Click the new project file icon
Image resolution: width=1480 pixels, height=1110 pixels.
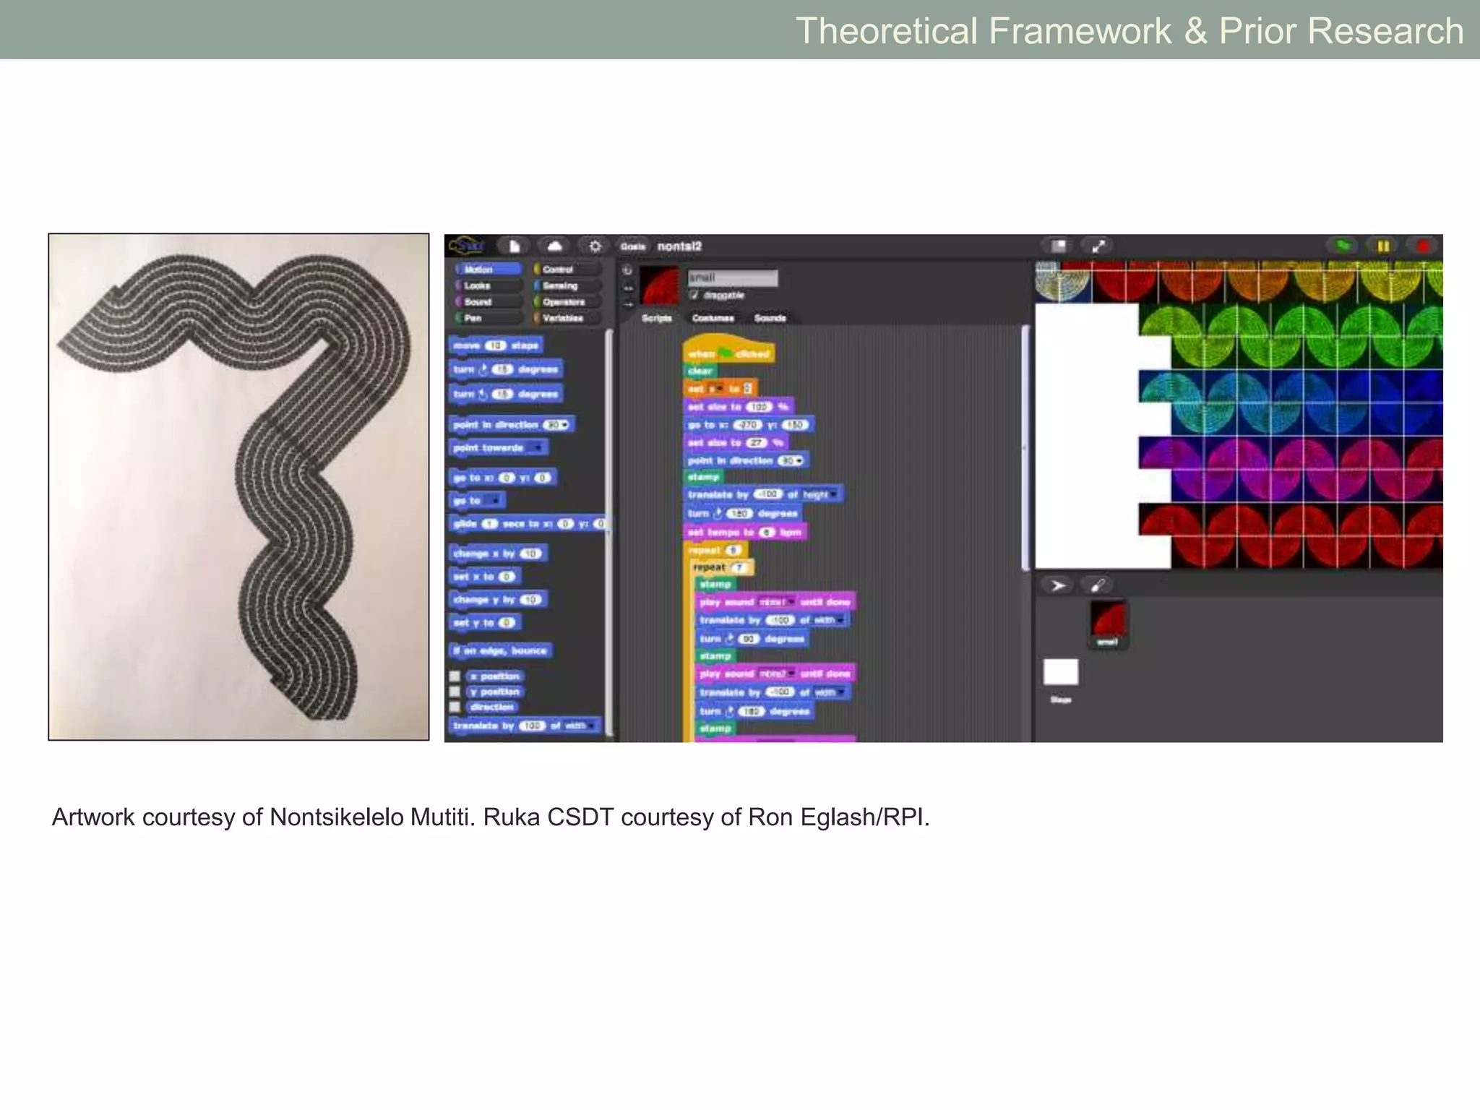pos(514,246)
